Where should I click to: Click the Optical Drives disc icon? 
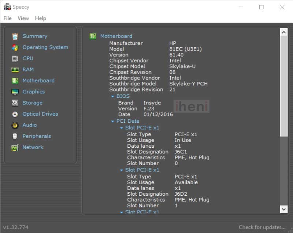tap(15, 114)
